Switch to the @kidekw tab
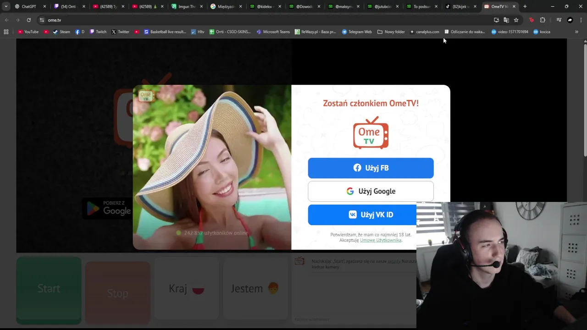This screenshot has height=330, width=587. click(266, 6)
